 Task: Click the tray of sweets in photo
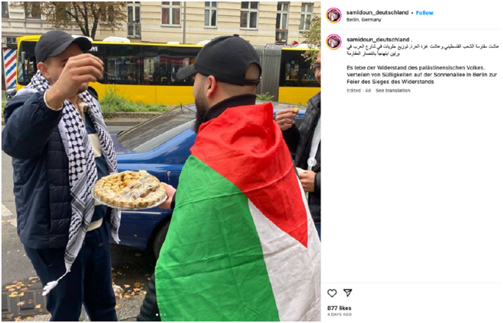(x=130, y=189)
